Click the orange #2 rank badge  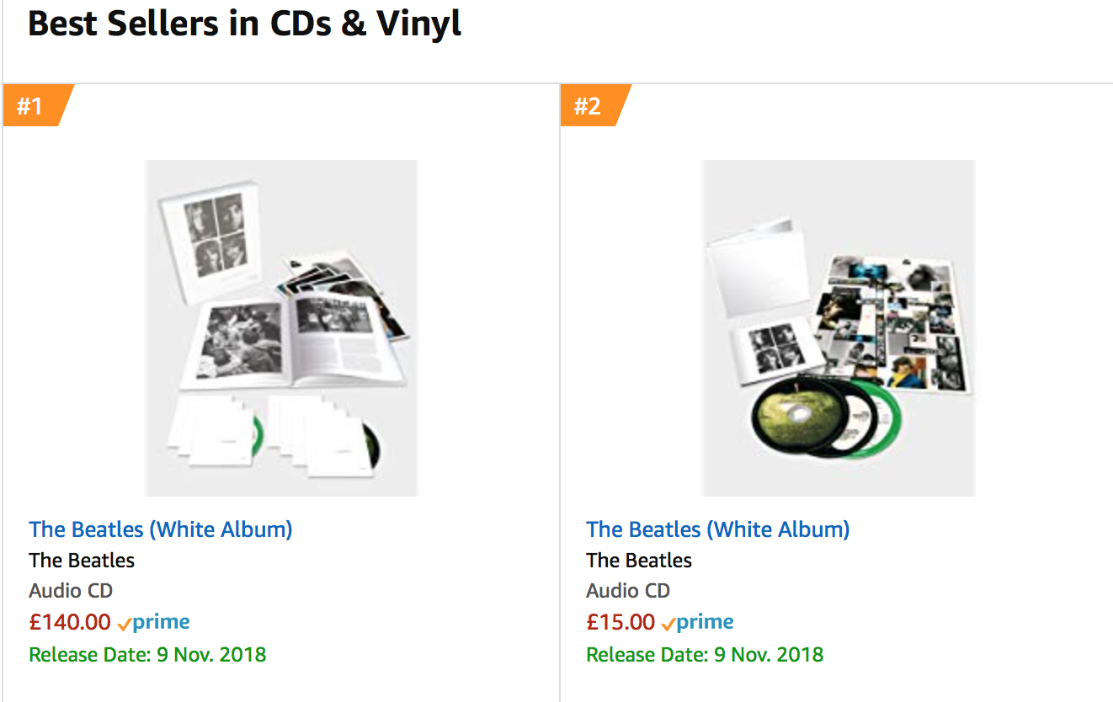[x=589, y=106]
